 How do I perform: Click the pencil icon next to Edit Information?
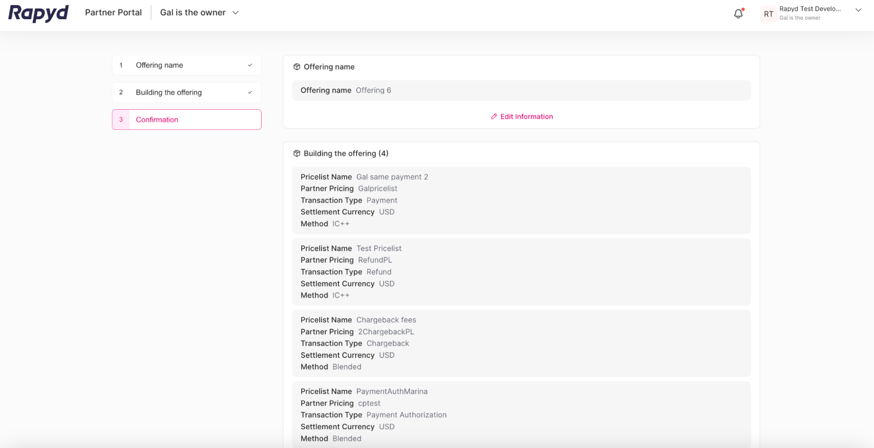point(494,116)
